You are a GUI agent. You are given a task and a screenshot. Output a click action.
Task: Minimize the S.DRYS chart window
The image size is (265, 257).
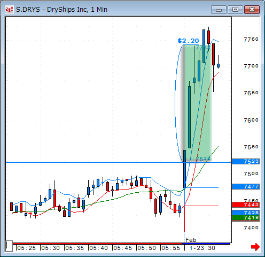pos(219,10)
